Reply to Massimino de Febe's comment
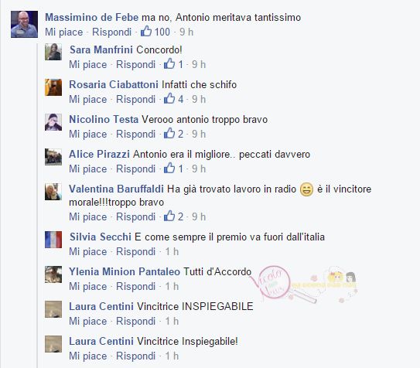Viewport: 420px width, 368px height. [x=111, y=32]
